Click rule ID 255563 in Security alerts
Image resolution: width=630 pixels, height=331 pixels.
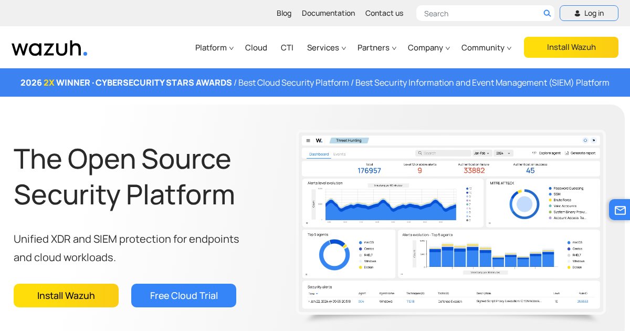click(x=583, y=302)
